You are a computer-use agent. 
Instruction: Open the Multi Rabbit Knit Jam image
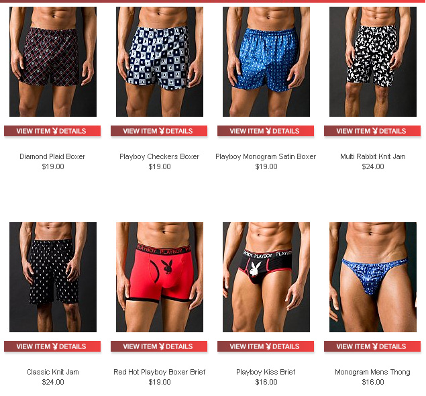(x=373, y=62)
